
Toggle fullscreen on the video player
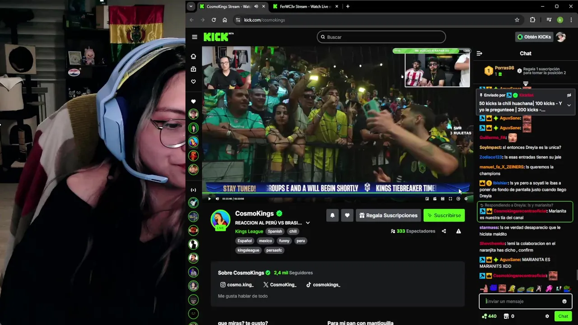(x=450, y=199)
